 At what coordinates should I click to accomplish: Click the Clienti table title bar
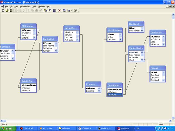157,68
